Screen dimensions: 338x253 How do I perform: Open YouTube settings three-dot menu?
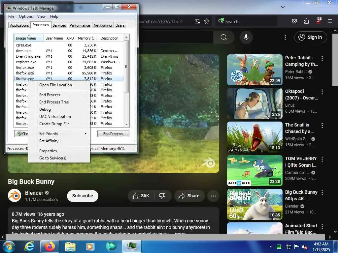point(285,37)
